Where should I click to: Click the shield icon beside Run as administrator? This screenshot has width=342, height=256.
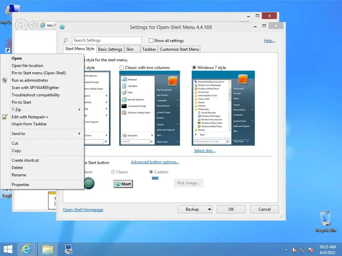click(5, 80)
